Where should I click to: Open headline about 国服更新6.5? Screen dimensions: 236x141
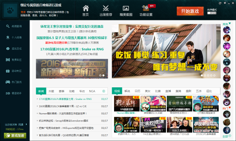(72, 38)
